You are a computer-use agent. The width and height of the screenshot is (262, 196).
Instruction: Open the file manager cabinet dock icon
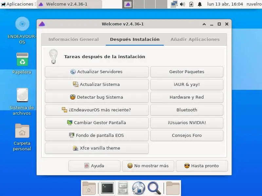(x=123, y=188)
